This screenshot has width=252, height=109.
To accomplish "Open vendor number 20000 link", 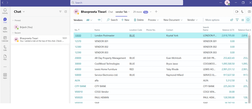I will click(78, 58).
